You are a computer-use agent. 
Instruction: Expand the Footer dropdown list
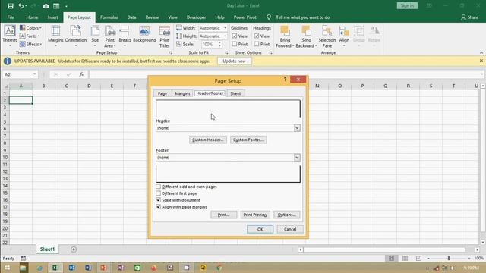click(x=297, y=157)
